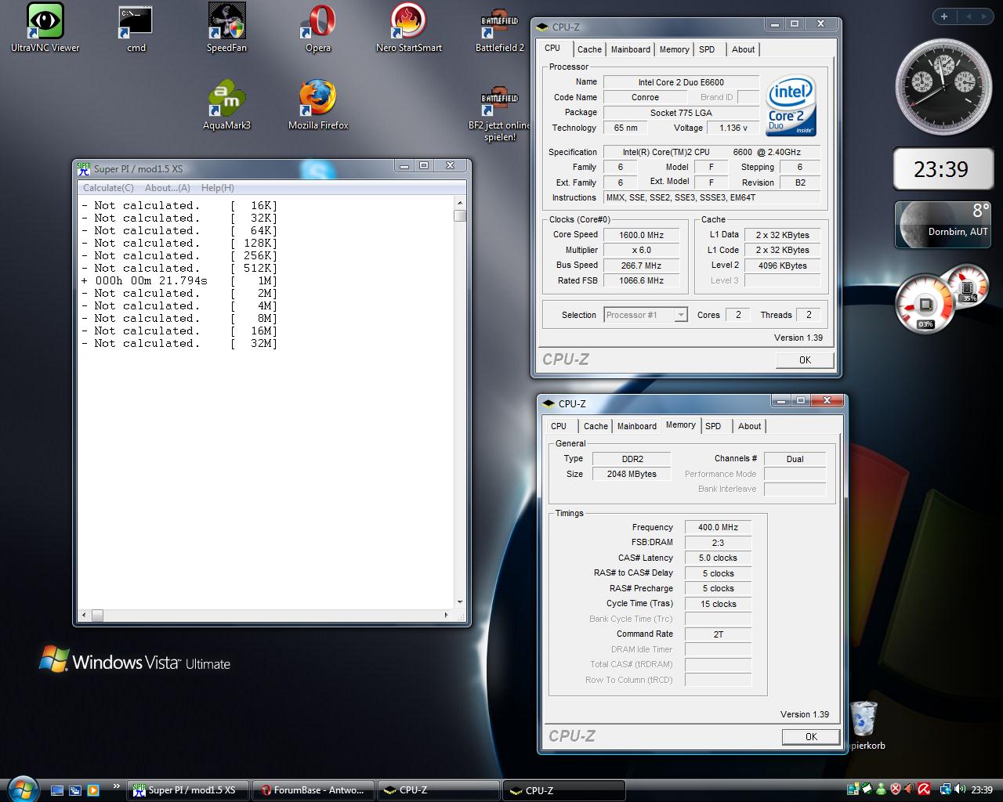
Task: Click the analog clock sidebar gadget
Action: (x=943, y=87)
